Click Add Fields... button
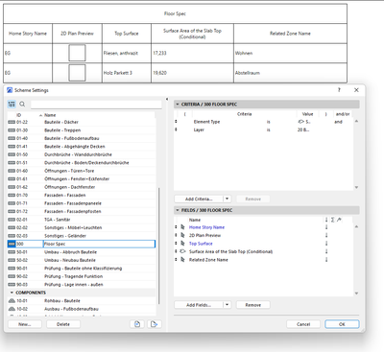Viewport: 384px width, 352px height. [x=199, y=305]
